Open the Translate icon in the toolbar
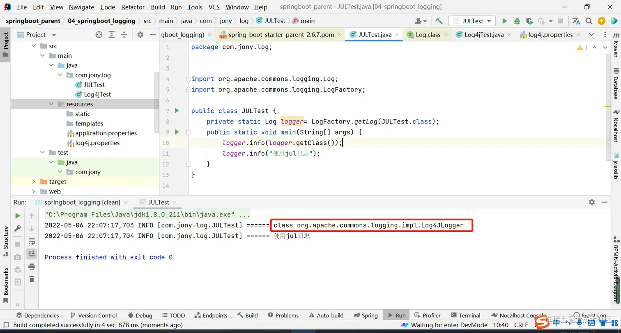 pos(576,21)
